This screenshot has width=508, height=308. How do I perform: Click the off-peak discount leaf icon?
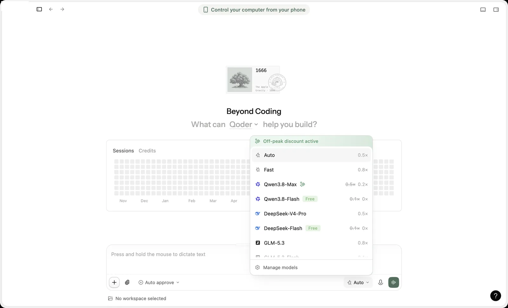257,141
